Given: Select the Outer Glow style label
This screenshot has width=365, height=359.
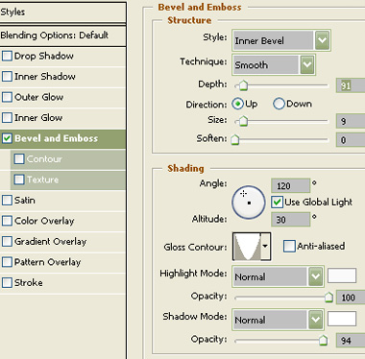Looking at the screenshot, I should pos(38,97).
